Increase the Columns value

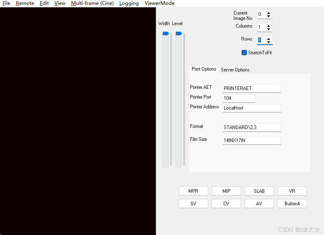click(268, 26)
